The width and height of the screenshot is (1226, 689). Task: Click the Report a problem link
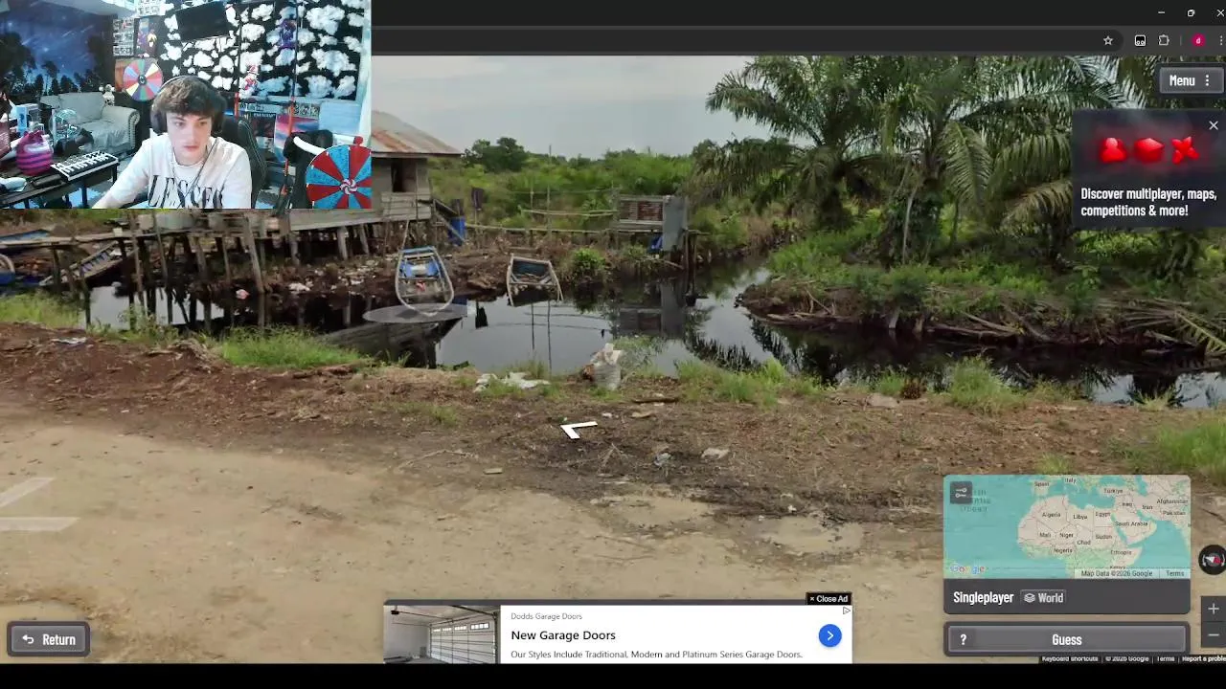tap(1204, 658)
